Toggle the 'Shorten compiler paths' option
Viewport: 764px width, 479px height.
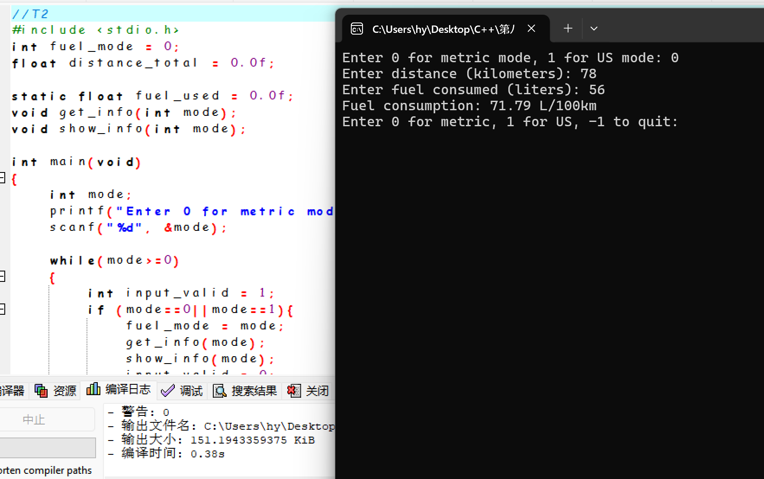46,470
